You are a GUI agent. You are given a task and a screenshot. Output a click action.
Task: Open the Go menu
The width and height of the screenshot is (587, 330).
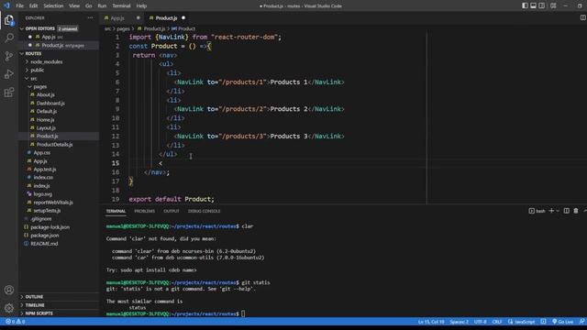pos(88,5)
